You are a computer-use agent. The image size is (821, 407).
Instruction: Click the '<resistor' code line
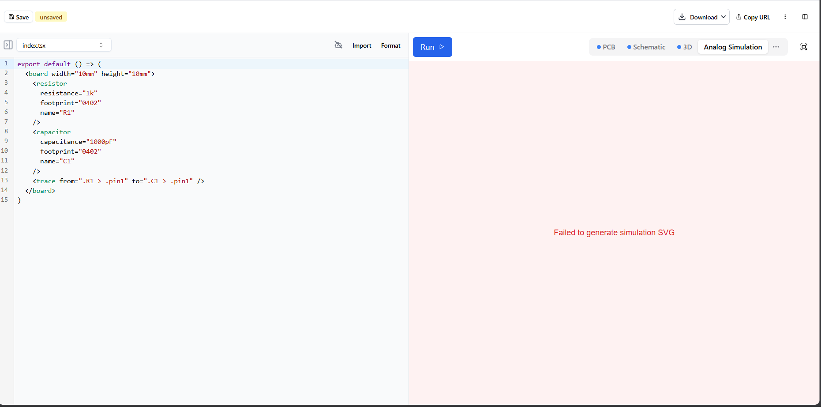click(x=50, y=83)
